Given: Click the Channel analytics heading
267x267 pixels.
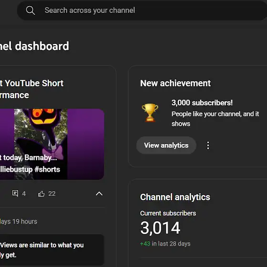Looking at the screenshot, I should [x=175, y=197].
